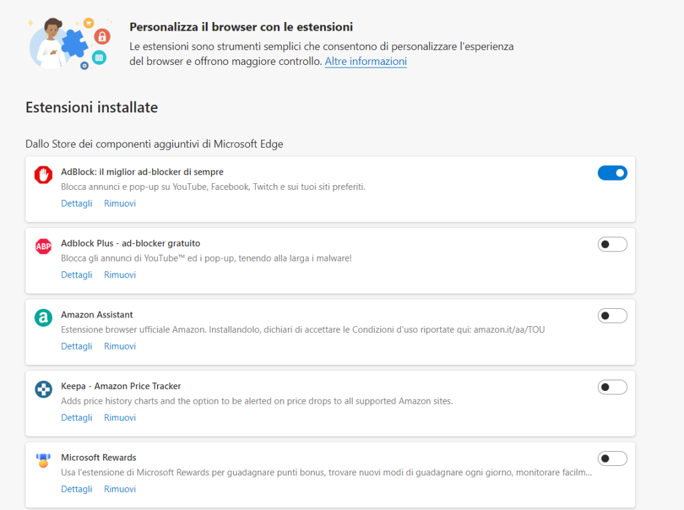Switch on the Microsoft Rewards toggle
This screenshot has height=510, width=684.
tap(612, 459)
